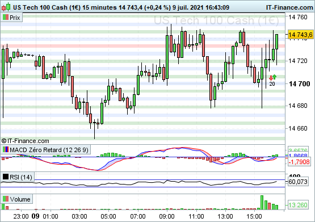Click the 15:00 time axis label
Screen dimensions: 315x222
254,216
